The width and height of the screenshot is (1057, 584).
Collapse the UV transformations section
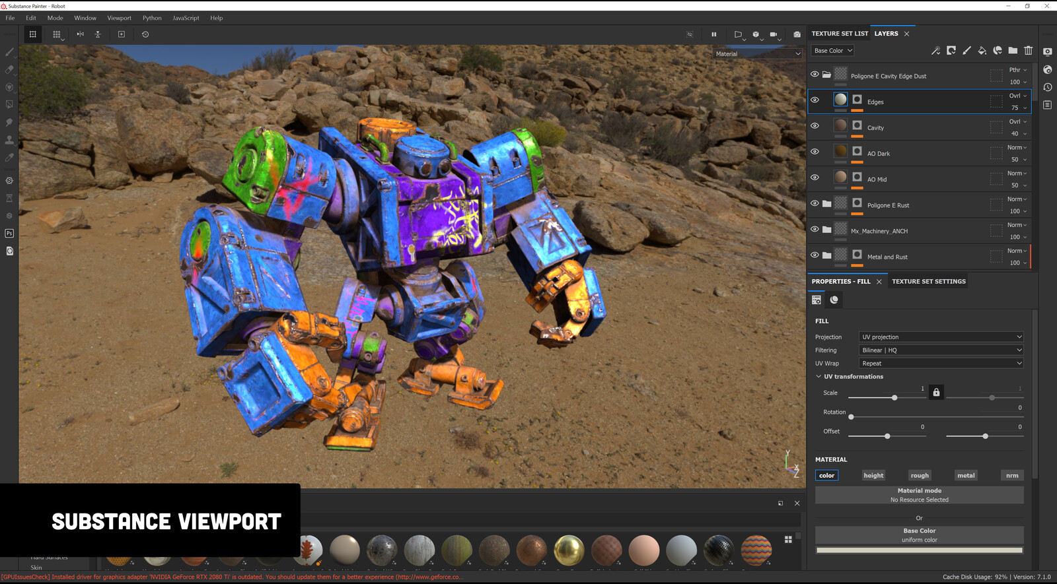819,376
